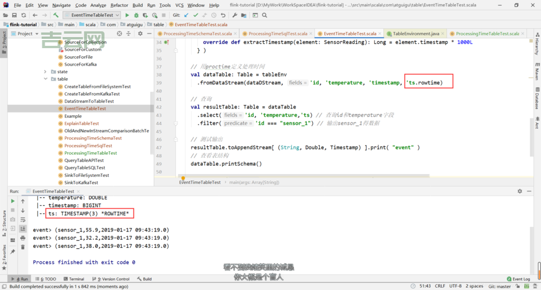Open the Refactor menu
This screenshot has width=541, height=290.
[x=119, y=5]
